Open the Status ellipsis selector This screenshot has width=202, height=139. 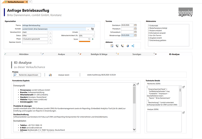click(50, 36)
